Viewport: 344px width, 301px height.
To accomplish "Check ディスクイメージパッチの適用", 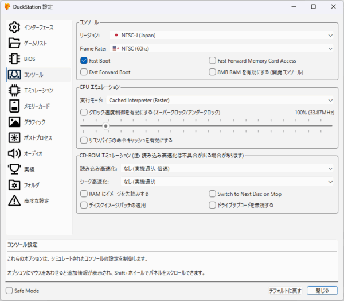I will tap(84, 205).
